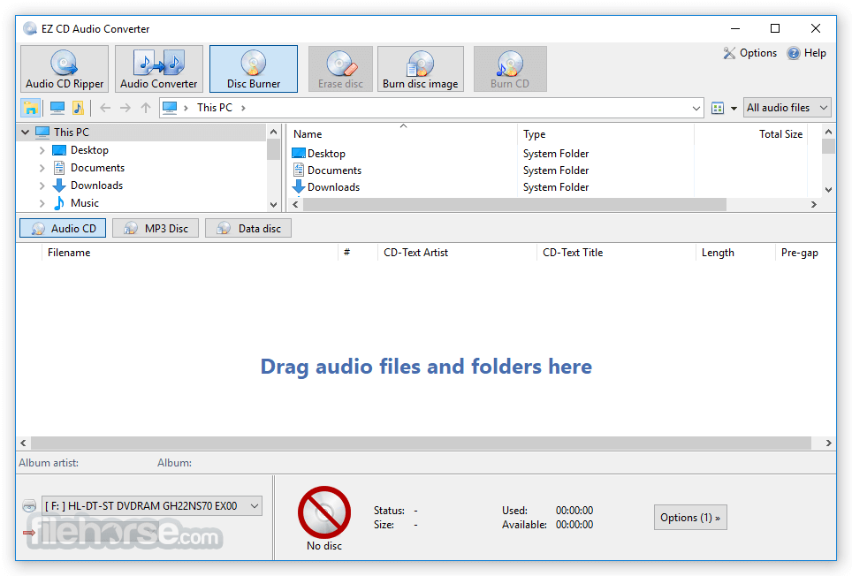Switch to Audio Converter mode
Image resolution: width=852 pixels, height=576 pixels.
159,69
